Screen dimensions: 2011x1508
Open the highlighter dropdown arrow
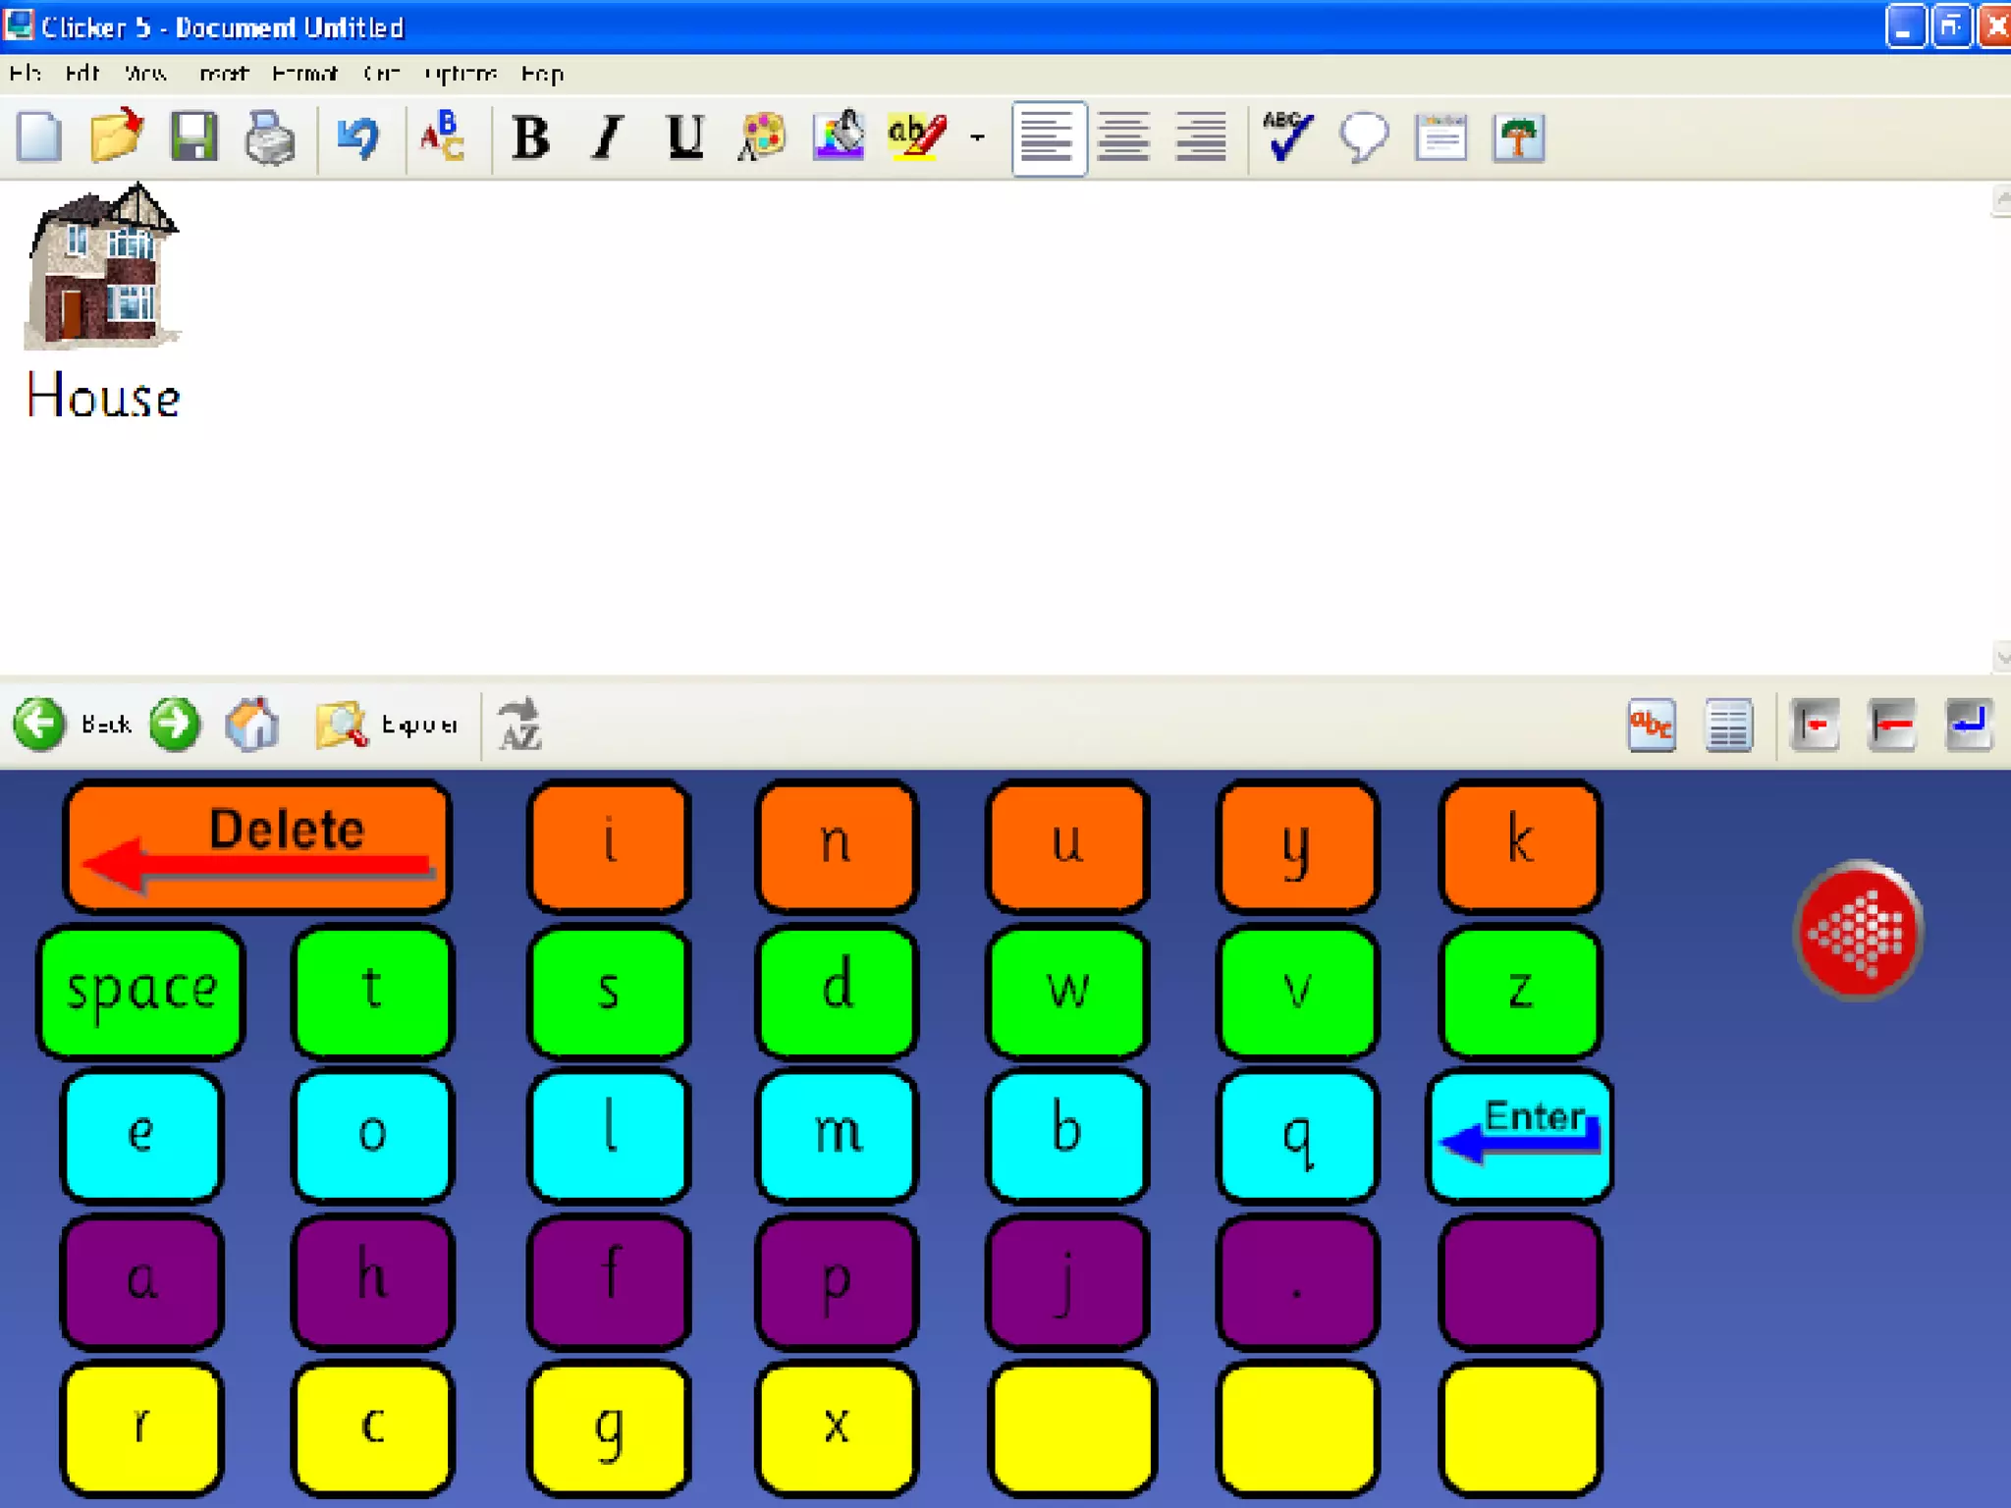[977, 136]
